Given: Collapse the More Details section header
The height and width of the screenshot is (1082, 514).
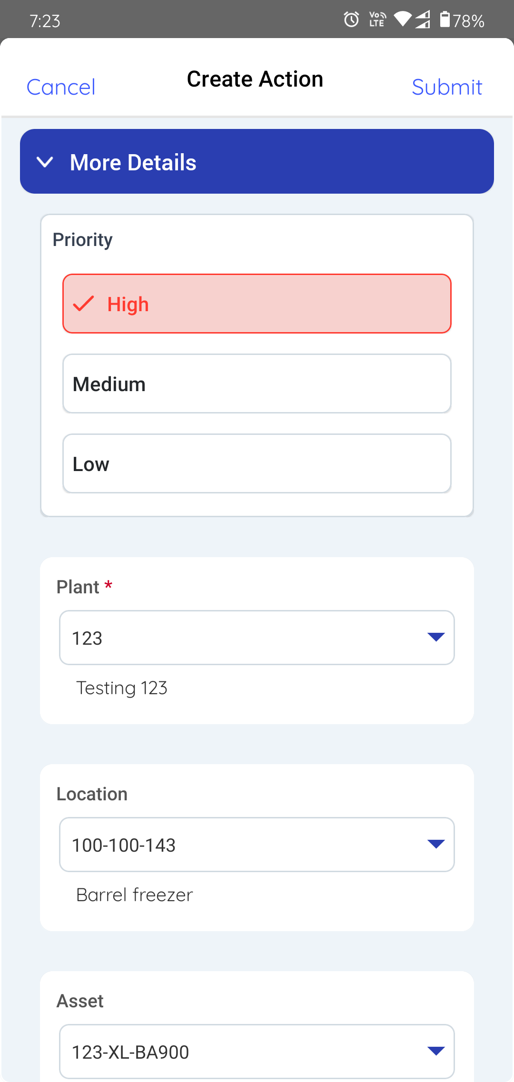Looking at the screenshot, I should 257,161.
